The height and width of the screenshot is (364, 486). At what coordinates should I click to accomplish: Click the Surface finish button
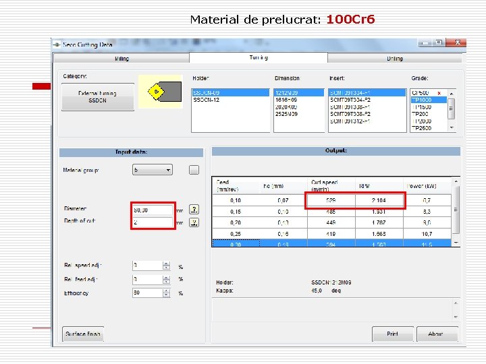tap(83, 334)
